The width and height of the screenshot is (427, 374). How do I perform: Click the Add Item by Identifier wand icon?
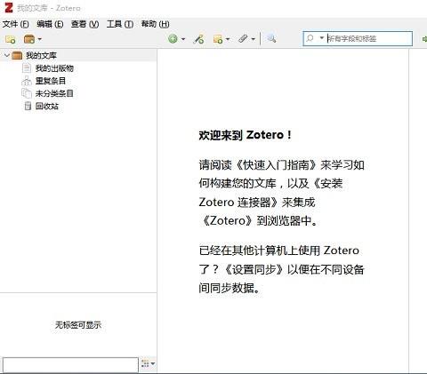tap(198, 39)
